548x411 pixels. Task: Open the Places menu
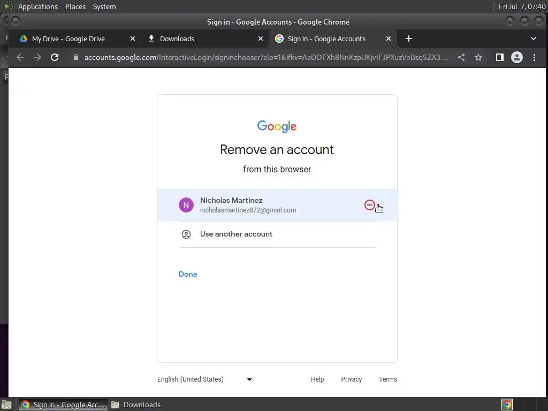click(x=75, y=6)
